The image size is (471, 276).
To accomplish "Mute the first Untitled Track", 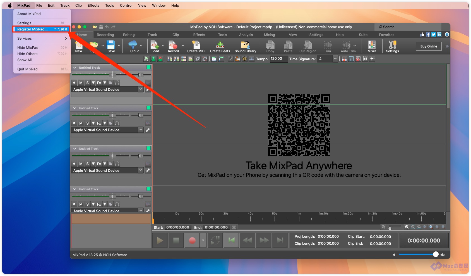I will point(81,83).
